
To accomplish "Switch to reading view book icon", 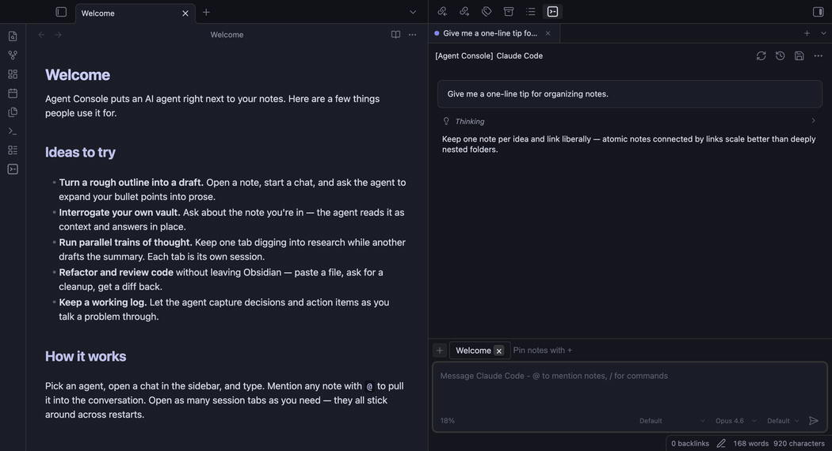I will (395, 35).
